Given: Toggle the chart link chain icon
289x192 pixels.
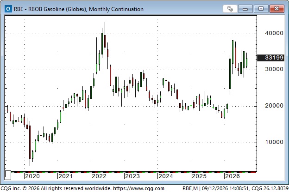Looking at the screenshot, I should 230,9.
